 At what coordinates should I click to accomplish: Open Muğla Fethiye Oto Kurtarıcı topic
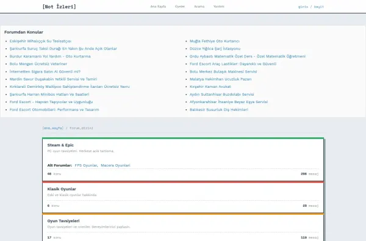pyautogui.click(x=215, y=41)
